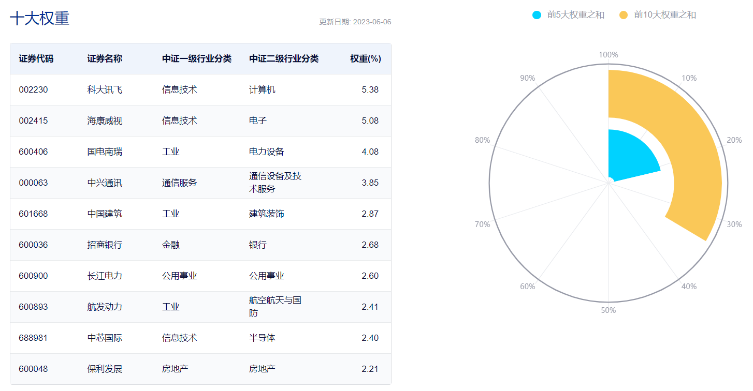
Task: Toggle the 前10大权重之和 legend item
Action: click(658, 15)
